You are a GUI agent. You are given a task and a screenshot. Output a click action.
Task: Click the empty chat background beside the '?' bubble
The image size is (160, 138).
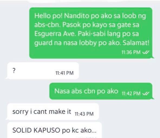[x=117, y=71]
